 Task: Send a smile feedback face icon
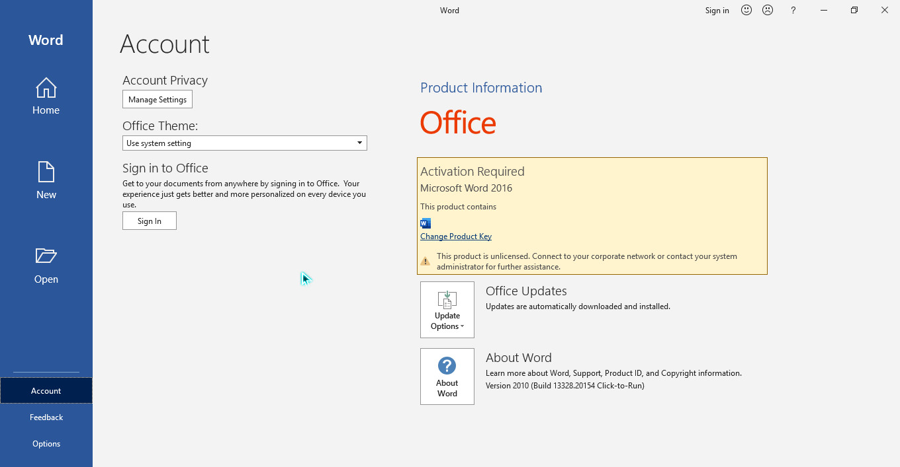tap(746, 10)
